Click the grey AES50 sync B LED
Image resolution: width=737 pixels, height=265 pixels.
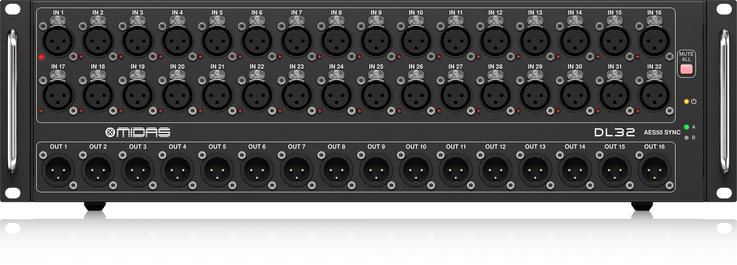[686, 138]
